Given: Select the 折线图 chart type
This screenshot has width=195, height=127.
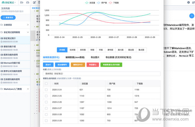Looking at the screenshot, I should 62,50.
